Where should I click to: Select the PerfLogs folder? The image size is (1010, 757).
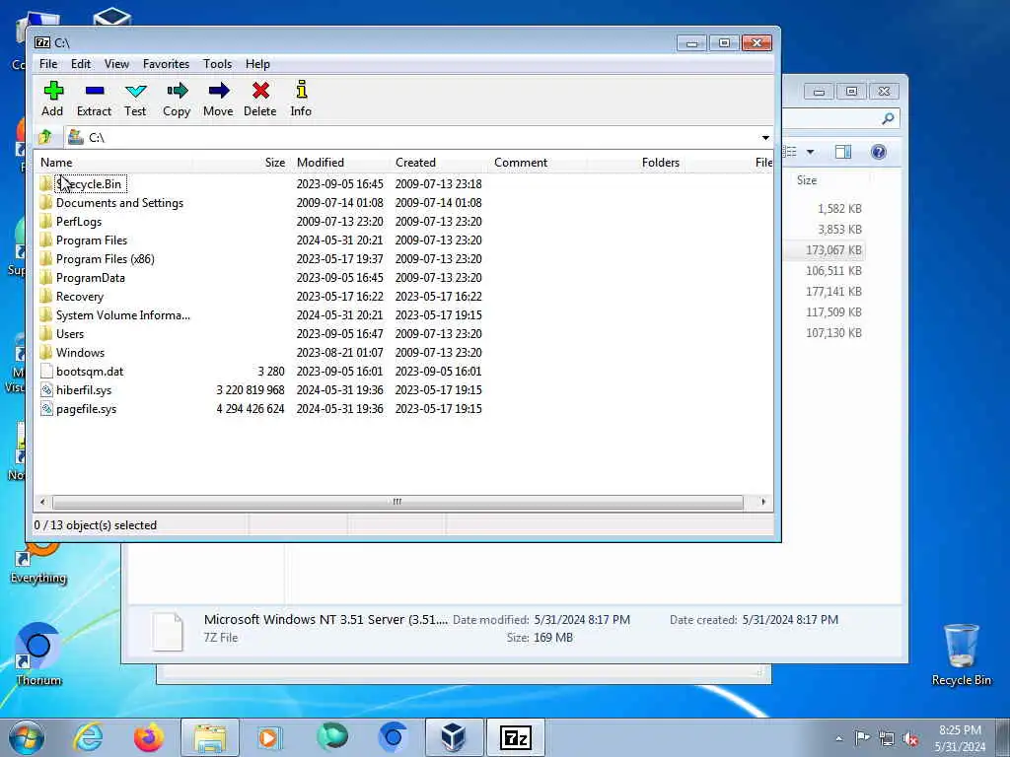[79, 222]
